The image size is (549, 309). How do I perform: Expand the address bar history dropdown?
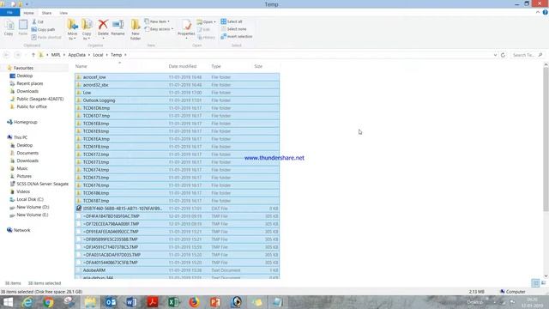click(495, 55)
